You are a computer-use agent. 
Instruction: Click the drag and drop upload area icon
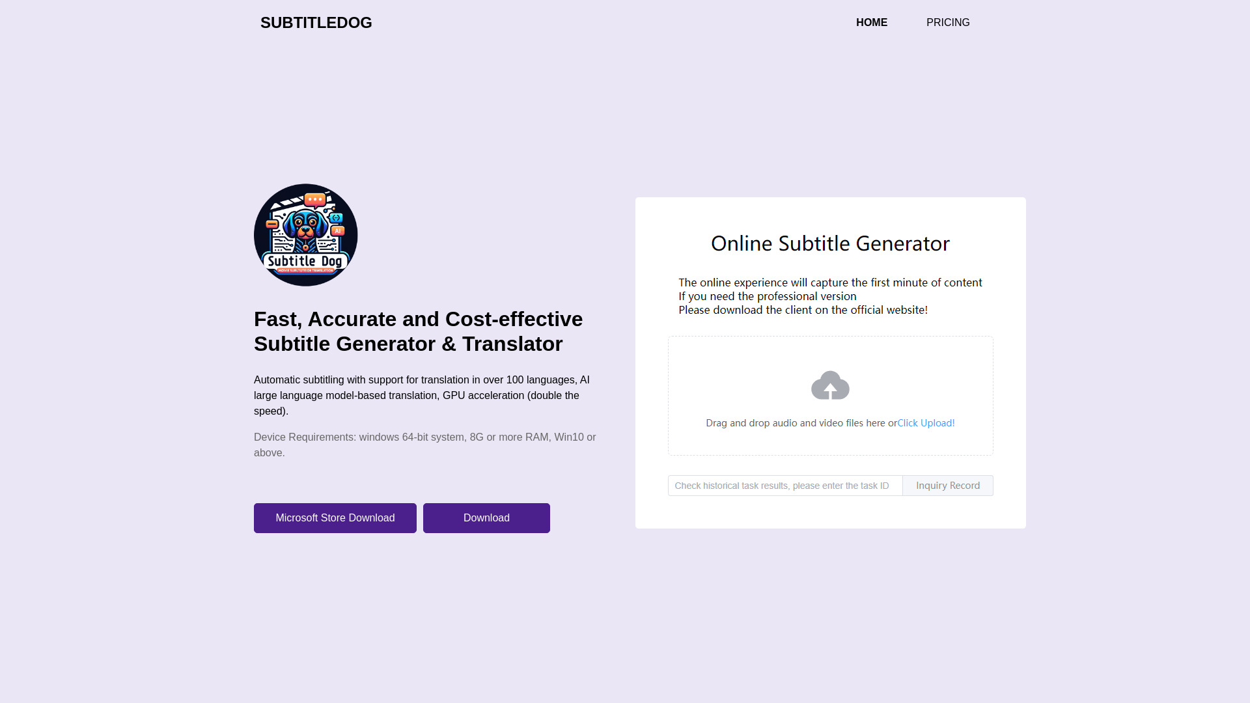click(830, 385)
